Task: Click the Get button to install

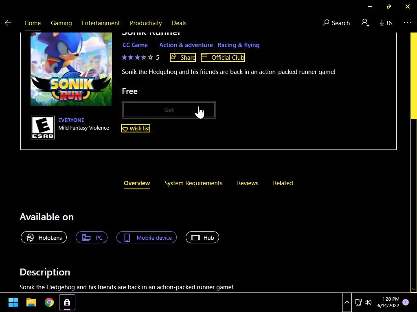Action: [x=169, y=110]
